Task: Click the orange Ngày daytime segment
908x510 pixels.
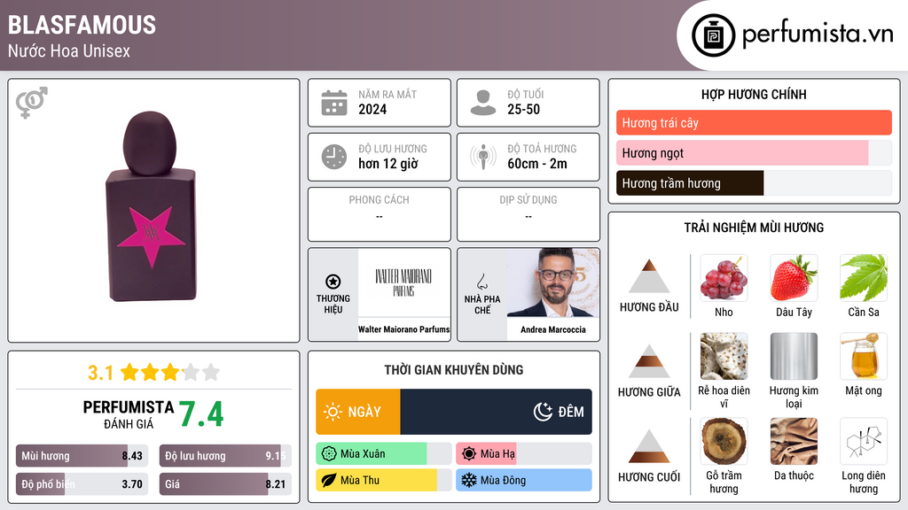Action: 358,412
